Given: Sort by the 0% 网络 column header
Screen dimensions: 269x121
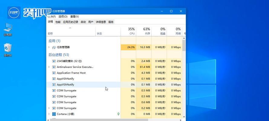Looking at the screenshot, I should 174,31.
